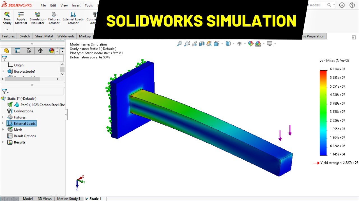Expand the Boss-Extrude1 feature node
This screenshot has width=359, height=201.
tap(3, 71)
